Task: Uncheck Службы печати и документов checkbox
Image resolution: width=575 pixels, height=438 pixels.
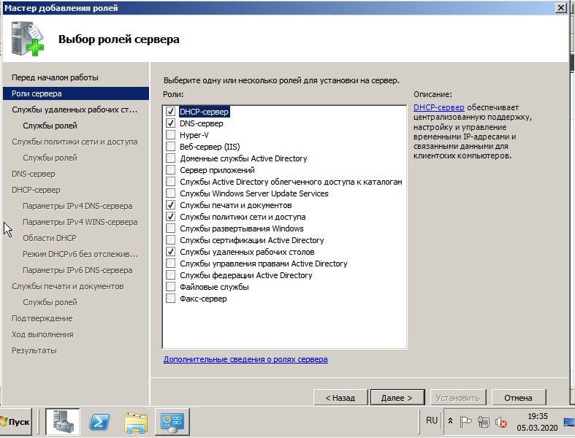Action: pos(170,205)
